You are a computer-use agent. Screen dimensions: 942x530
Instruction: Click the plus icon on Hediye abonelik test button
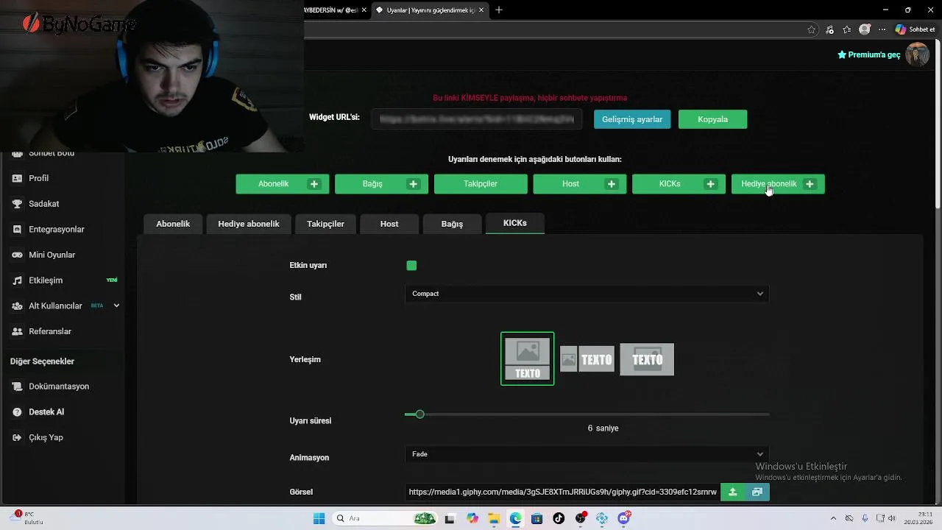[810, 184]
